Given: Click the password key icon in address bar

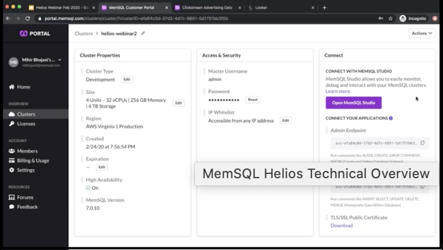Looking at the screenshot, I should click(x=381, y=18).
